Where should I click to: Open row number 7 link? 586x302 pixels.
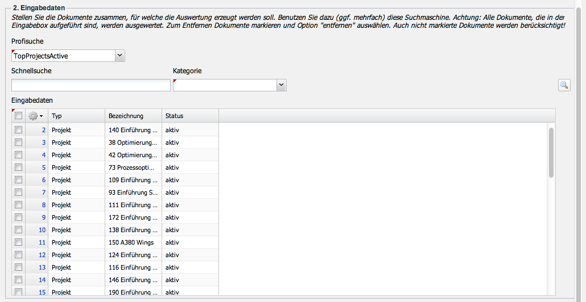pos(44,192)
